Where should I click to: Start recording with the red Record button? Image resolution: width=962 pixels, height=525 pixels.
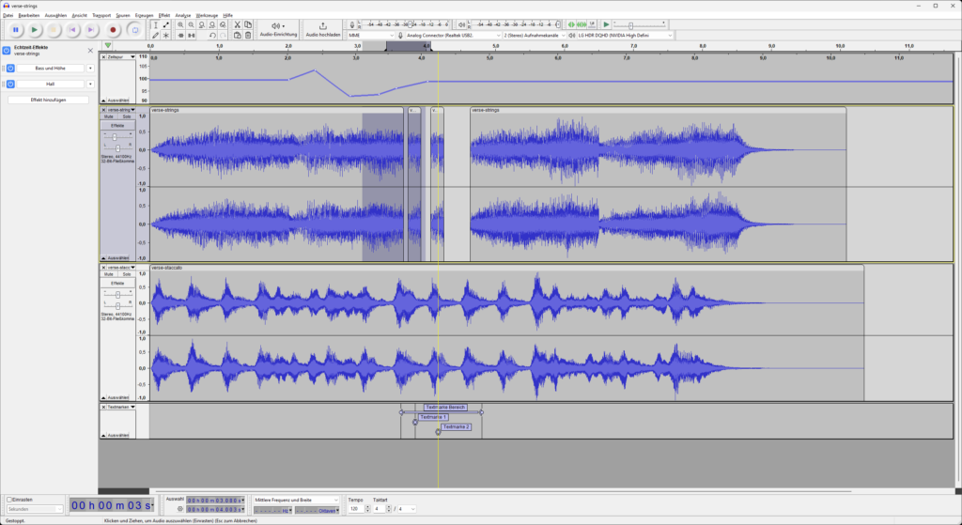(113, 29)
